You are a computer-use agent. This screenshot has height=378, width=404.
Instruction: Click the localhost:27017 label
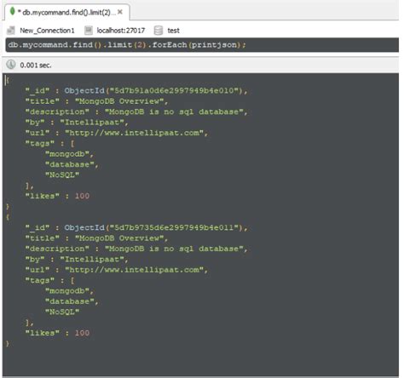[121, 31]
